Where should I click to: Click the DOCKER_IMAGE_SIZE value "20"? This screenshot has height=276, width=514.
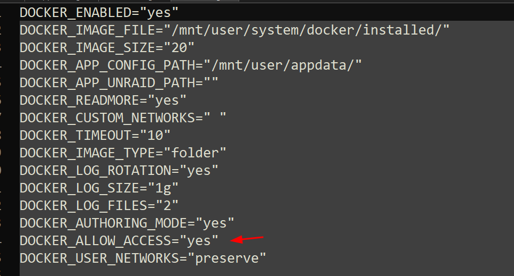click(x=179, y=48)
